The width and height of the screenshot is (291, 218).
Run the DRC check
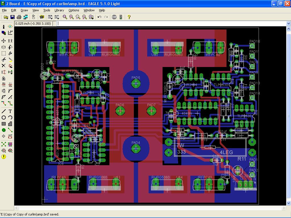point(10,150)
